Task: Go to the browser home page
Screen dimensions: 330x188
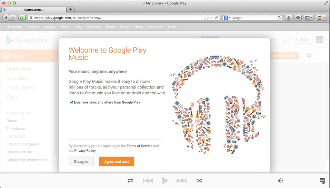Action: coord(298,18)
